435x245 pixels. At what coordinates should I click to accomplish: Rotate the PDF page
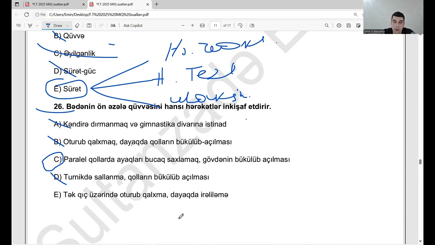click(x=240, y=26)
